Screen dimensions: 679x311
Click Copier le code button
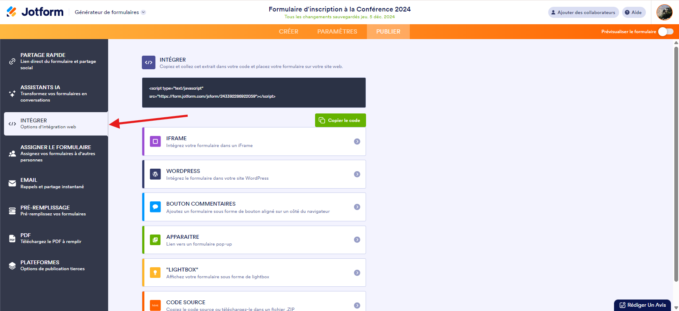click(340, 120)
